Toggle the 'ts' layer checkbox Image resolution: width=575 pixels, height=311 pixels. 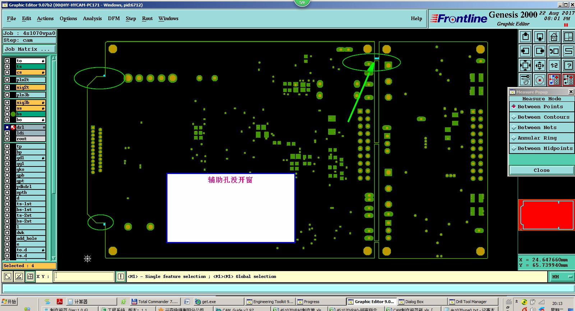[x=7, y=67]
